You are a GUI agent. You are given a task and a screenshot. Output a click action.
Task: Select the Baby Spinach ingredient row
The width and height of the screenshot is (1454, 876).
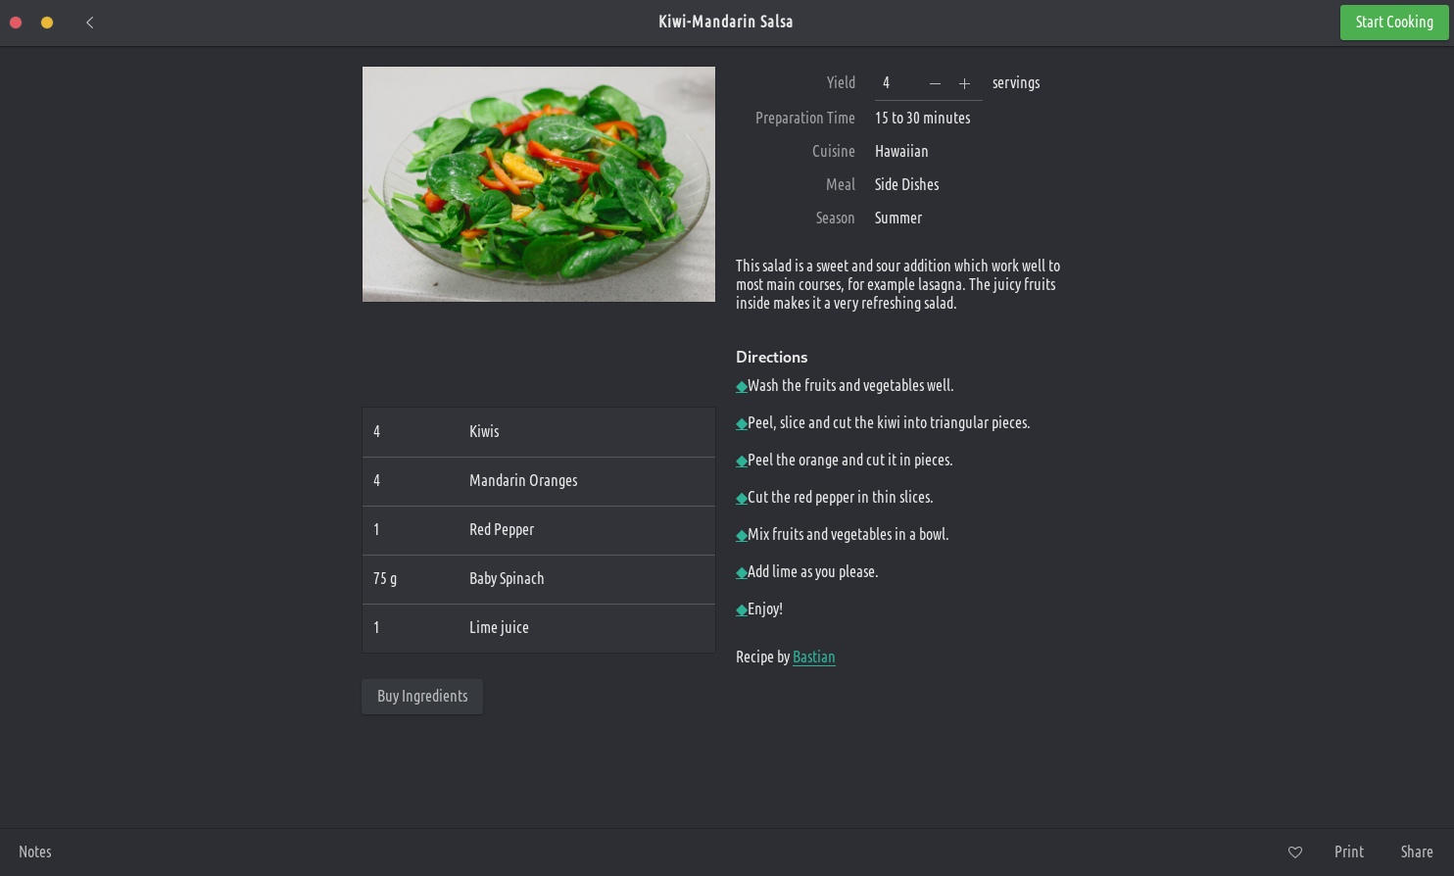tap(539, 579)
